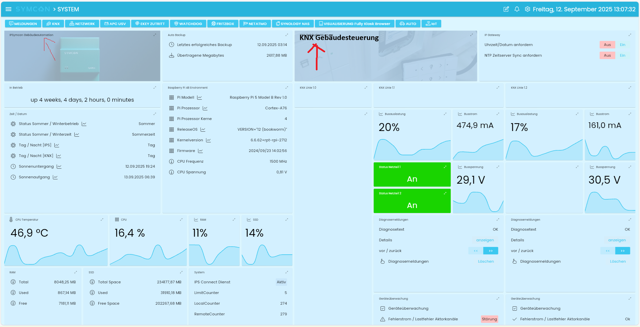Open chart icon next to Kernelversion
Image resolution: width=640 pixels, height=327 pixels.
click(x=208, y=140)
